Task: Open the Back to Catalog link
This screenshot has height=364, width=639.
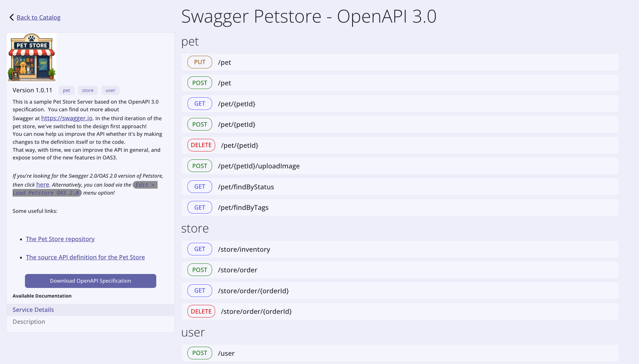Action: (x=39, y=17)
